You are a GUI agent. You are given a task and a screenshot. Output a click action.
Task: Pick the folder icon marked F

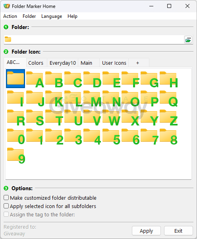pos(130,79)
